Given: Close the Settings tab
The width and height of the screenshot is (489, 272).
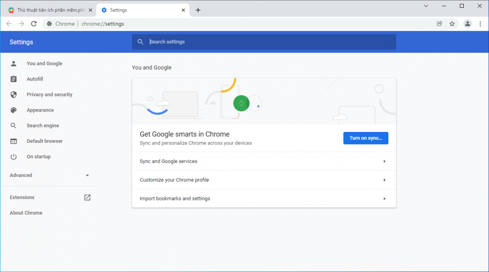Looking at the screenshot, I should click(183, 10).
